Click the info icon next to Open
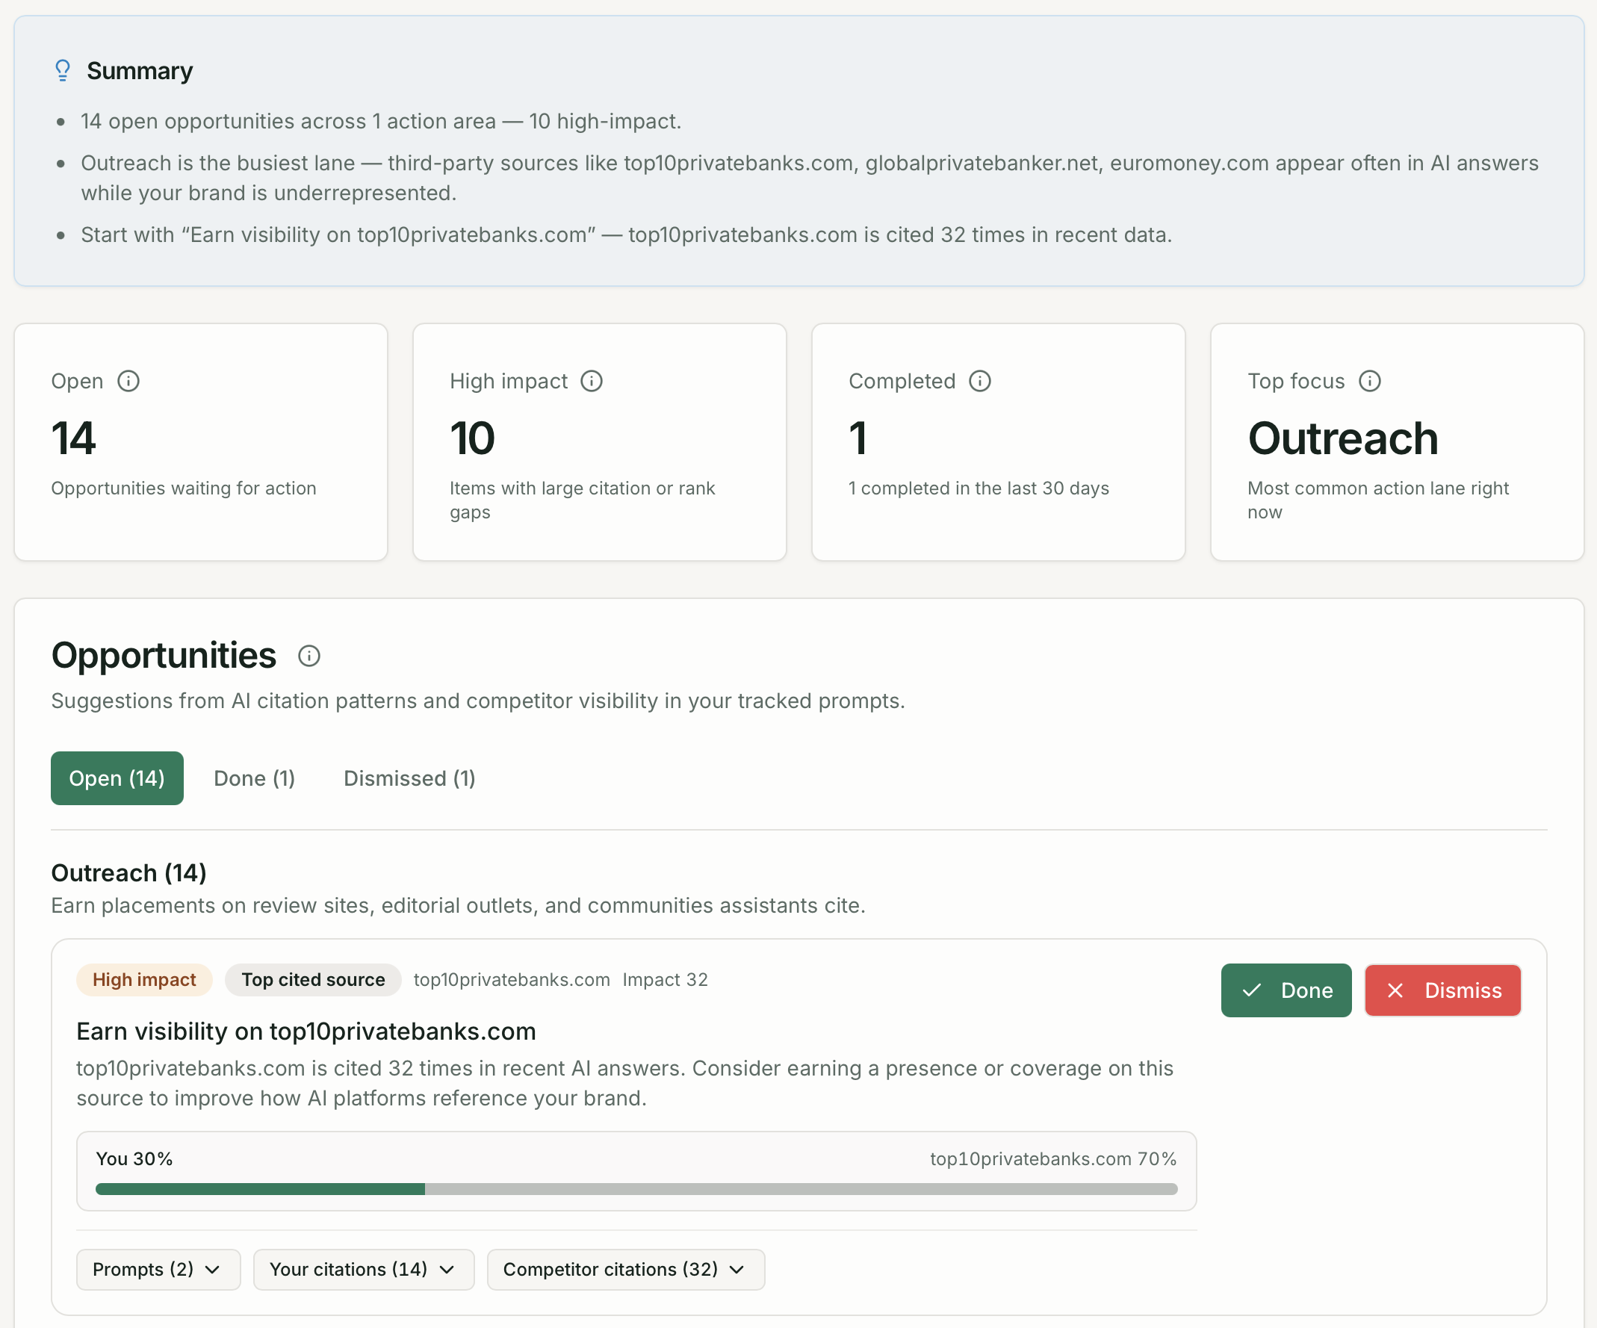 (x=128, y=381)
